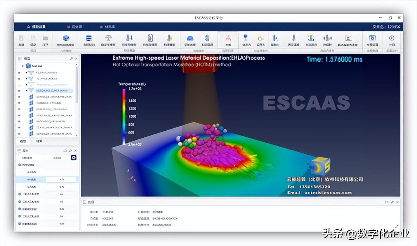Toggle eye for ZSXSX_HSAKAZNZXK item
This screenshot has height=246, width=417.
19,128
